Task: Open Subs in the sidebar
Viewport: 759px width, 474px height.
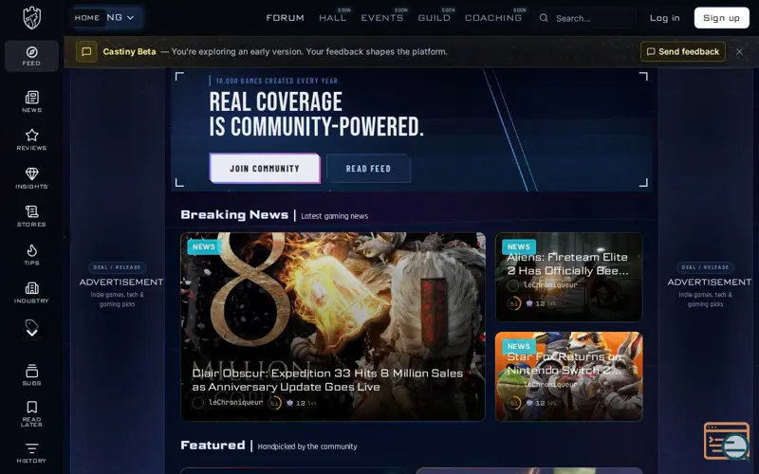Action: pos(31,374)
